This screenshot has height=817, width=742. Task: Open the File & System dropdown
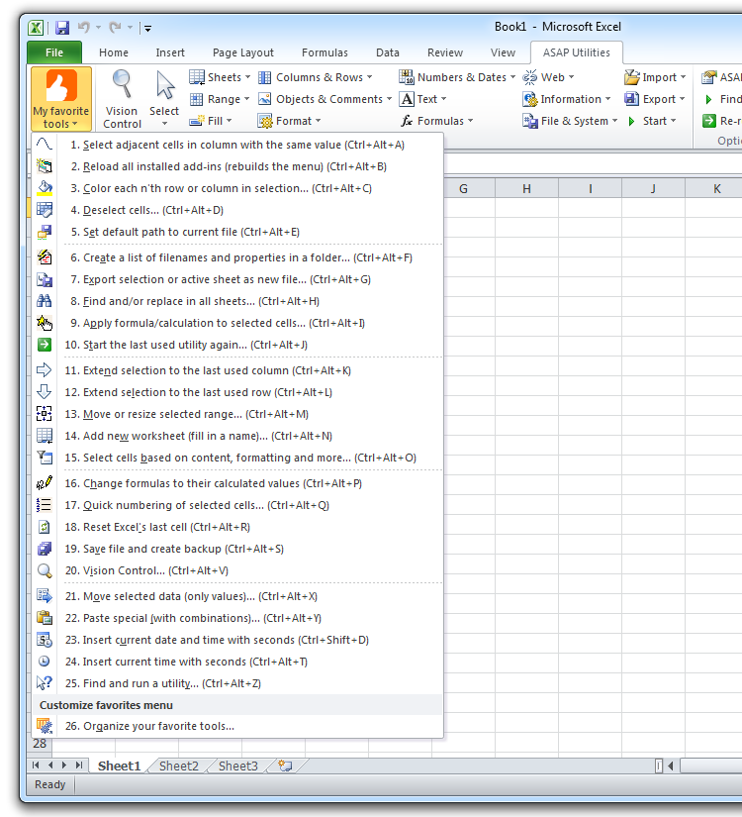(x=570, y=121)
